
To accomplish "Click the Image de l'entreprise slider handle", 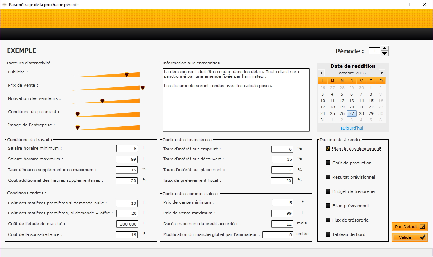I will 77,127.
